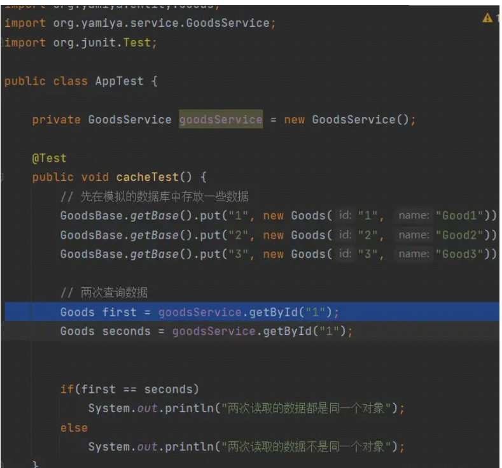Click 'new GoodsService()' constructor call

click(346, 120)
